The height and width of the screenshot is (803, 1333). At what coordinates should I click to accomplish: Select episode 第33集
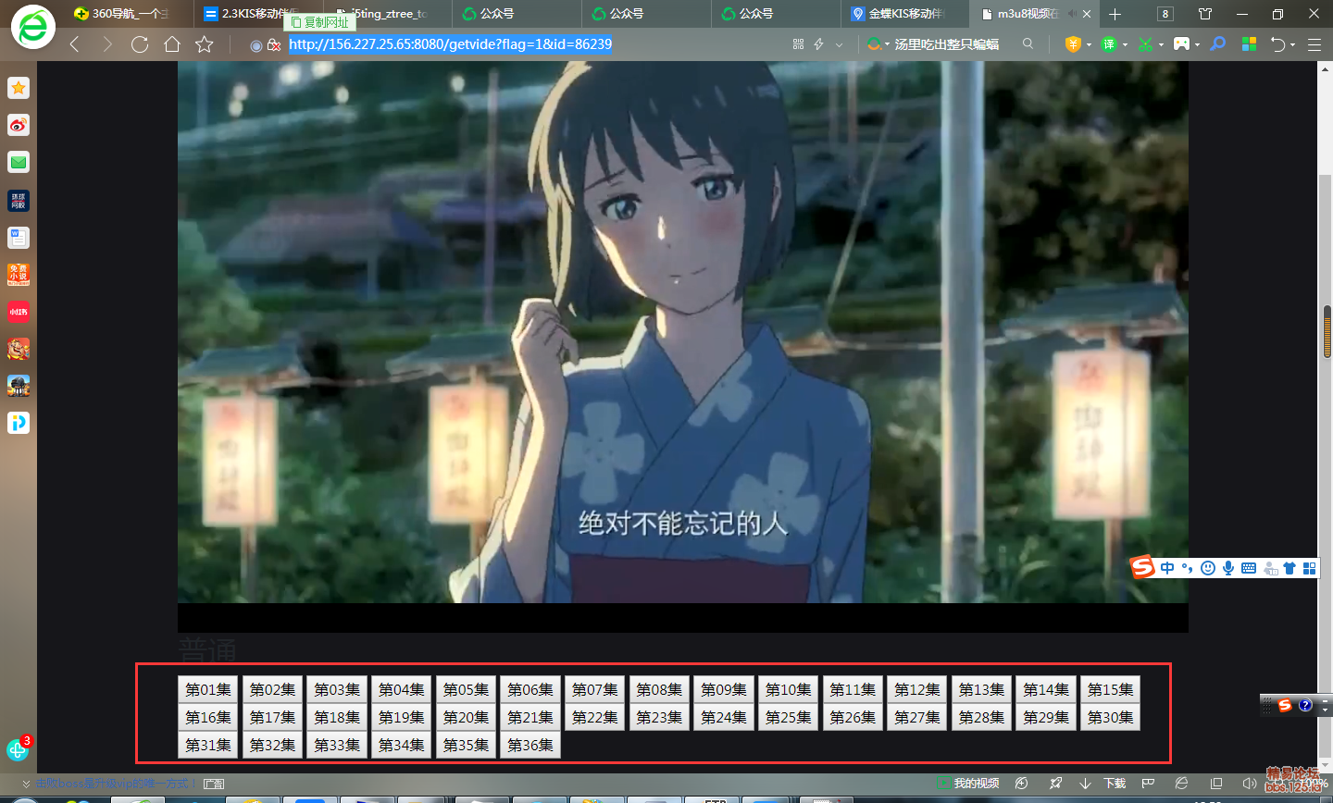point(337,745)
